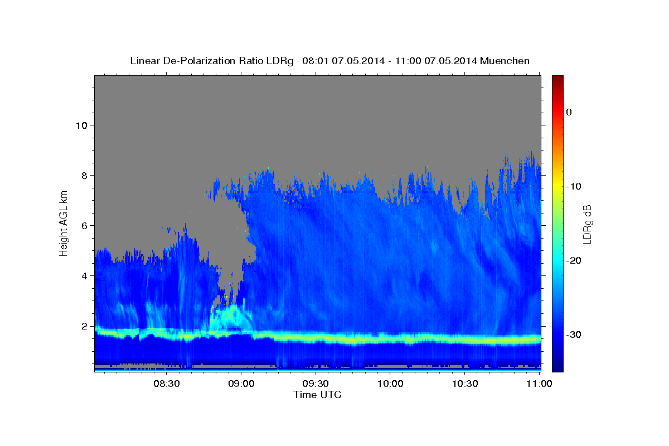The height and width of the screenshot is (446, 669).
Task: Click colorbar label '0'
Action: 569,112
